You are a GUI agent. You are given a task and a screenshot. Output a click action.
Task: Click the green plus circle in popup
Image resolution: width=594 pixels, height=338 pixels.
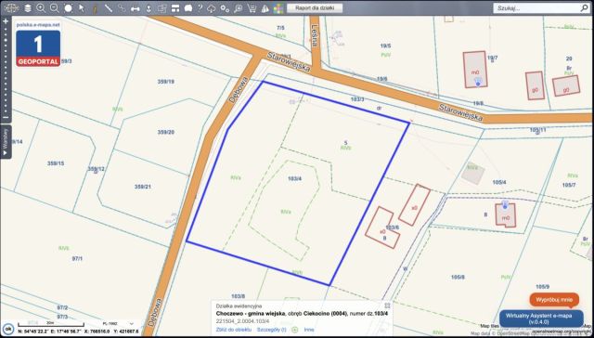pos(295,330)
